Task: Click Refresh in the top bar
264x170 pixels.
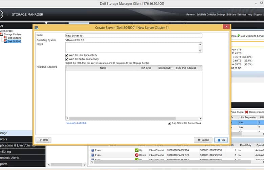Action: click(191, 15)
